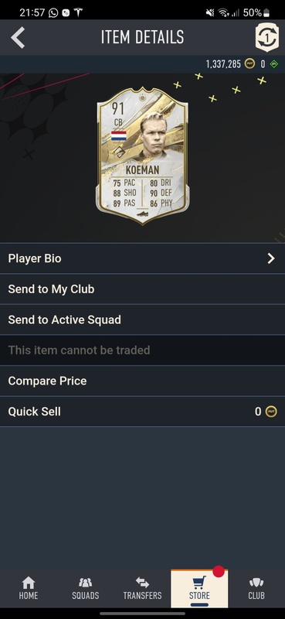
Task: Select Send to Active Squad
Action: [x=142, y=320]
